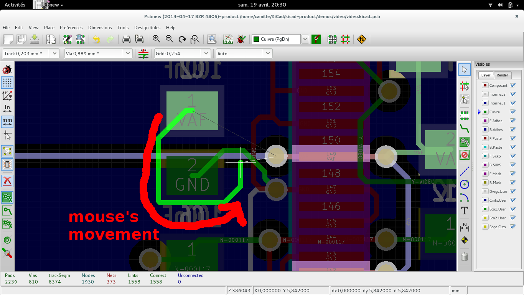
Task: Toggle visibility of the Composant layer
Action: coord(513,85)
